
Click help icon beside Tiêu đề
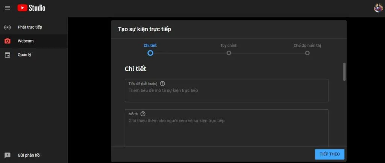[162, 84]
